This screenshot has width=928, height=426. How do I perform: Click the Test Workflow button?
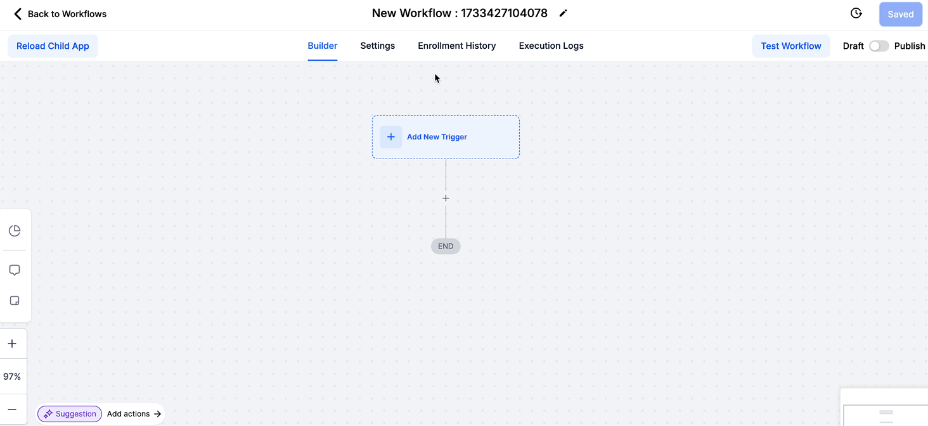[x=790, y=46]
